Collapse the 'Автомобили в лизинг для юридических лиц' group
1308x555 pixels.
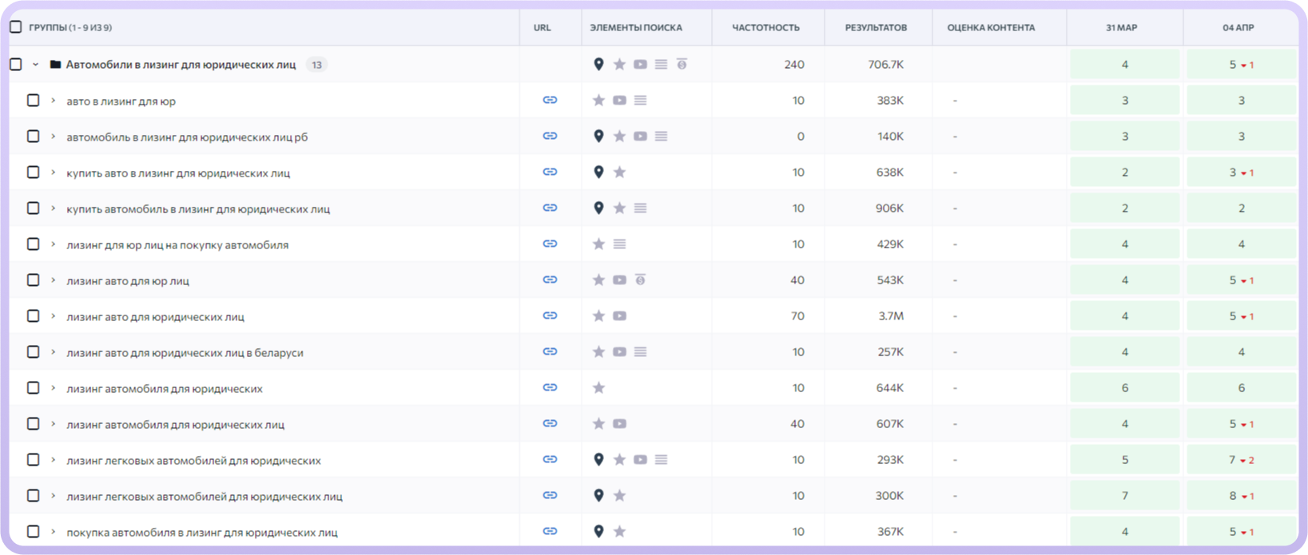(x=36, y=65)
